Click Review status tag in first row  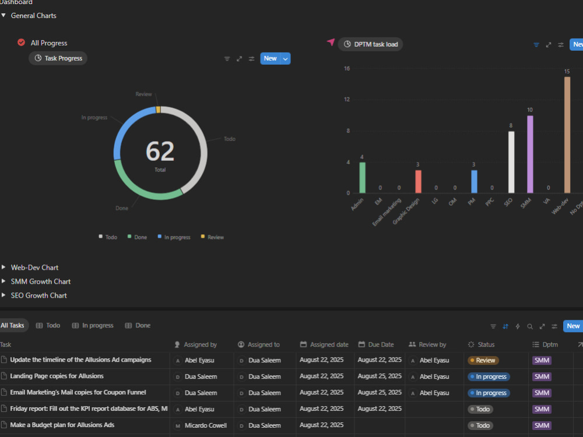click(x=483, y=360)
